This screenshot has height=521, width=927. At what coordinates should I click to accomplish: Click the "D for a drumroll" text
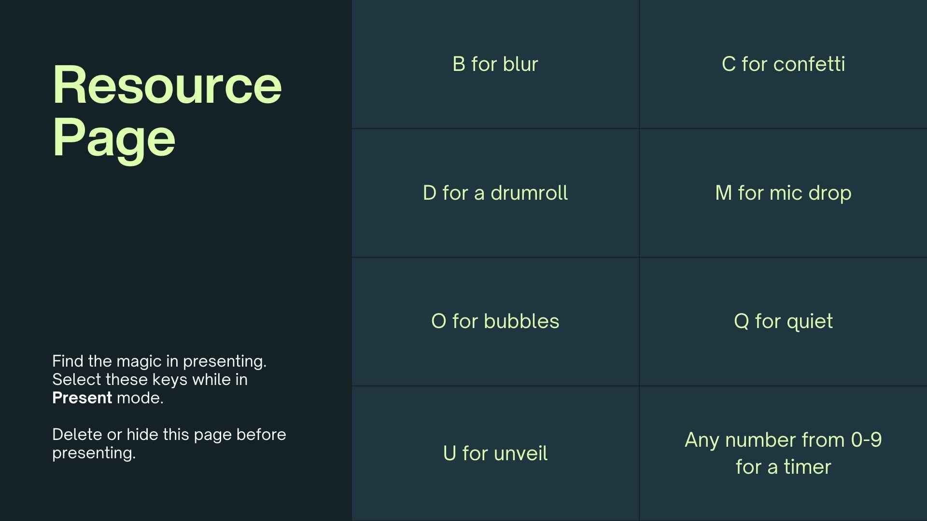495,193
